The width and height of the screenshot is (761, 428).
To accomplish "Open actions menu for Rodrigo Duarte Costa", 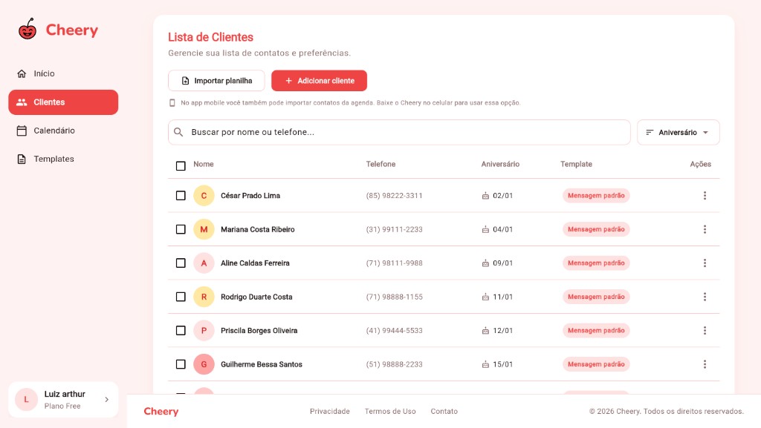I will 705,297.
